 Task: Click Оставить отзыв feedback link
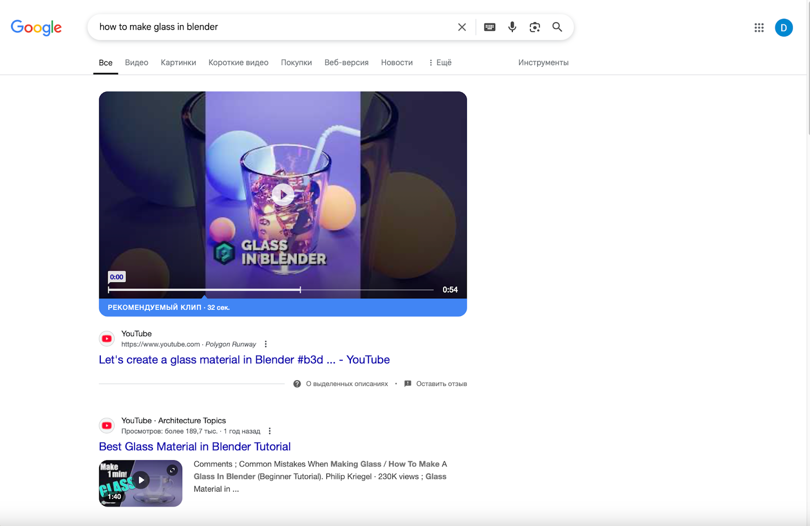pyautogui.click(x=441, y=384)
